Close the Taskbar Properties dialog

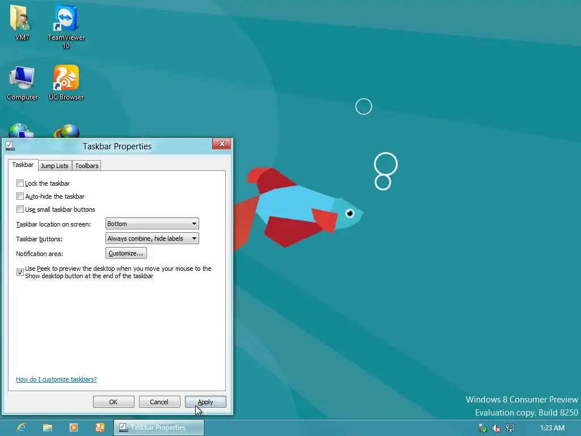[x=222, y=144]
